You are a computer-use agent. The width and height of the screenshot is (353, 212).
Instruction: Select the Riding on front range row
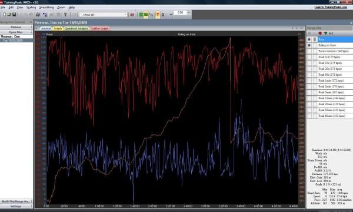335,45
